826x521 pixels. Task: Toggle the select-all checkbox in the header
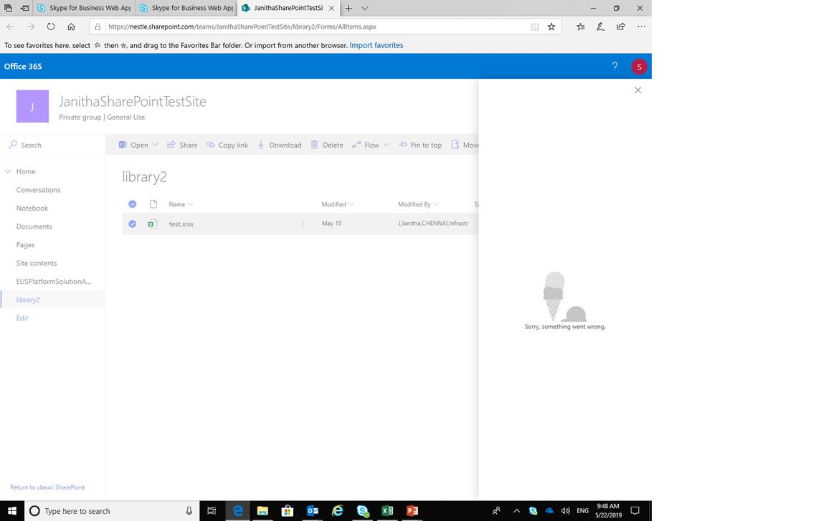point(132,204)
